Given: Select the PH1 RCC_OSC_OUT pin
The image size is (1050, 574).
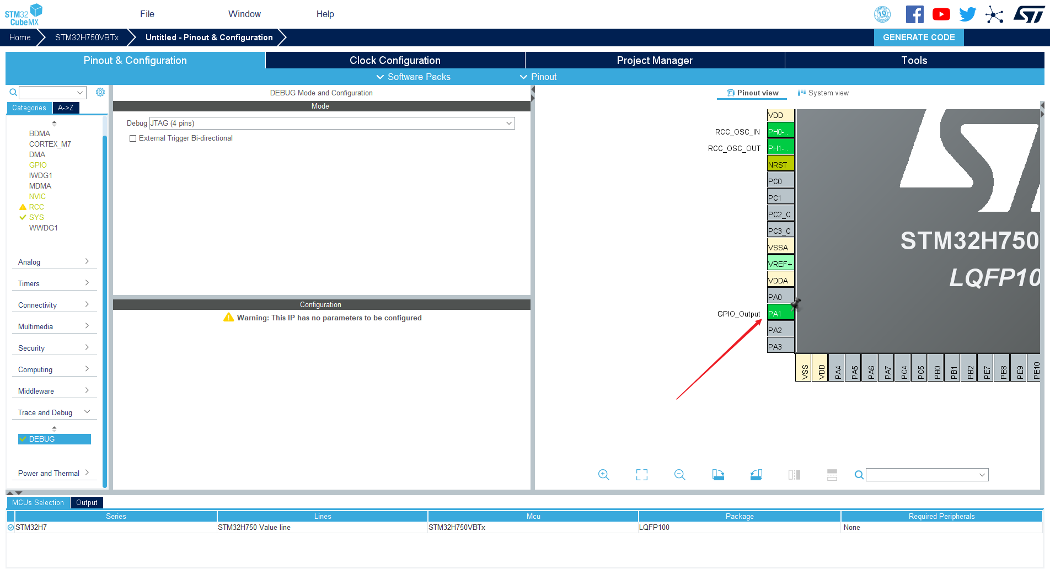Looking at the screenshot, I should pos(780,148).
